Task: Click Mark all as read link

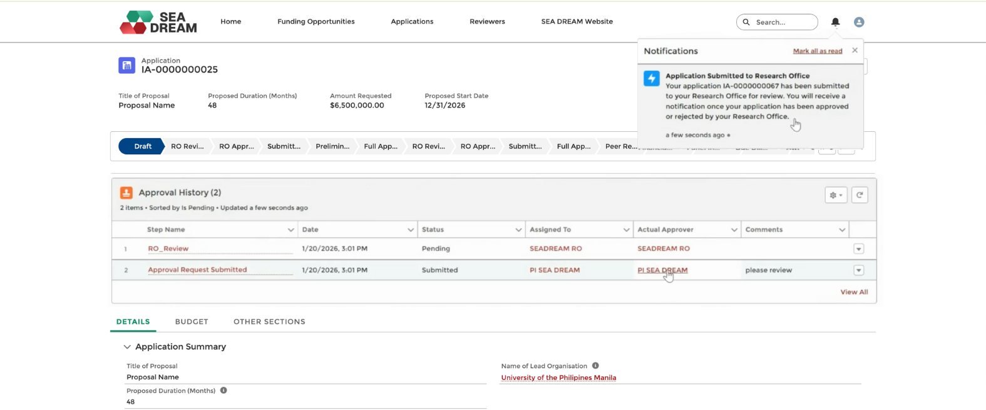Action: click(817, 51)
